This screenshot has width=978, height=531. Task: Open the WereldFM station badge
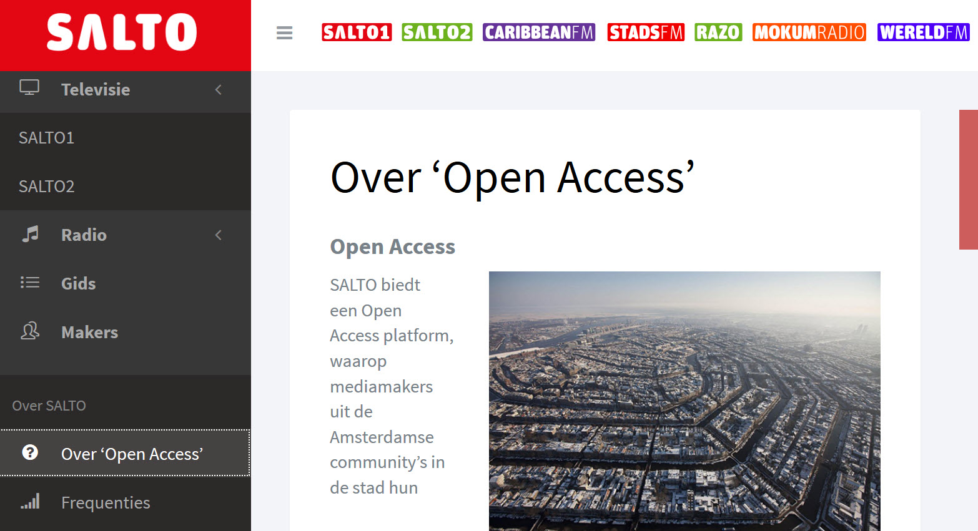coord(923,32)
